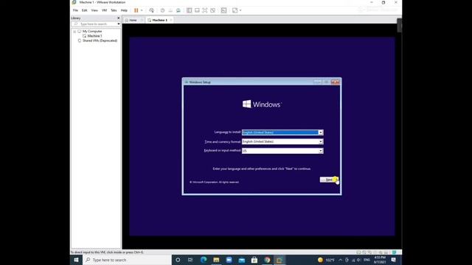Toggle the library sidebar view icon

189,10
